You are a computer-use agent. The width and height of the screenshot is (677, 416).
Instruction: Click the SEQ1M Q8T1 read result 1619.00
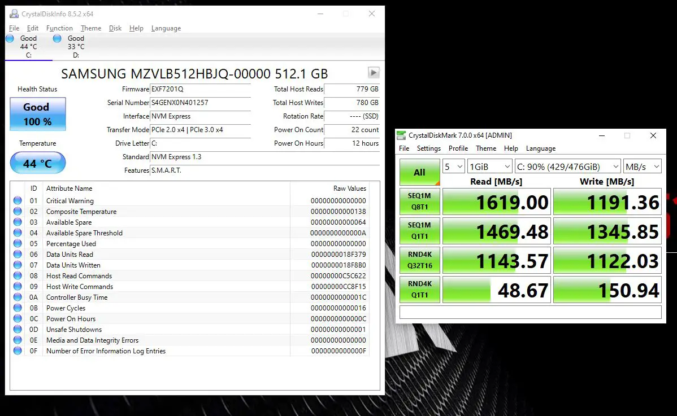(x=497, y=202)
